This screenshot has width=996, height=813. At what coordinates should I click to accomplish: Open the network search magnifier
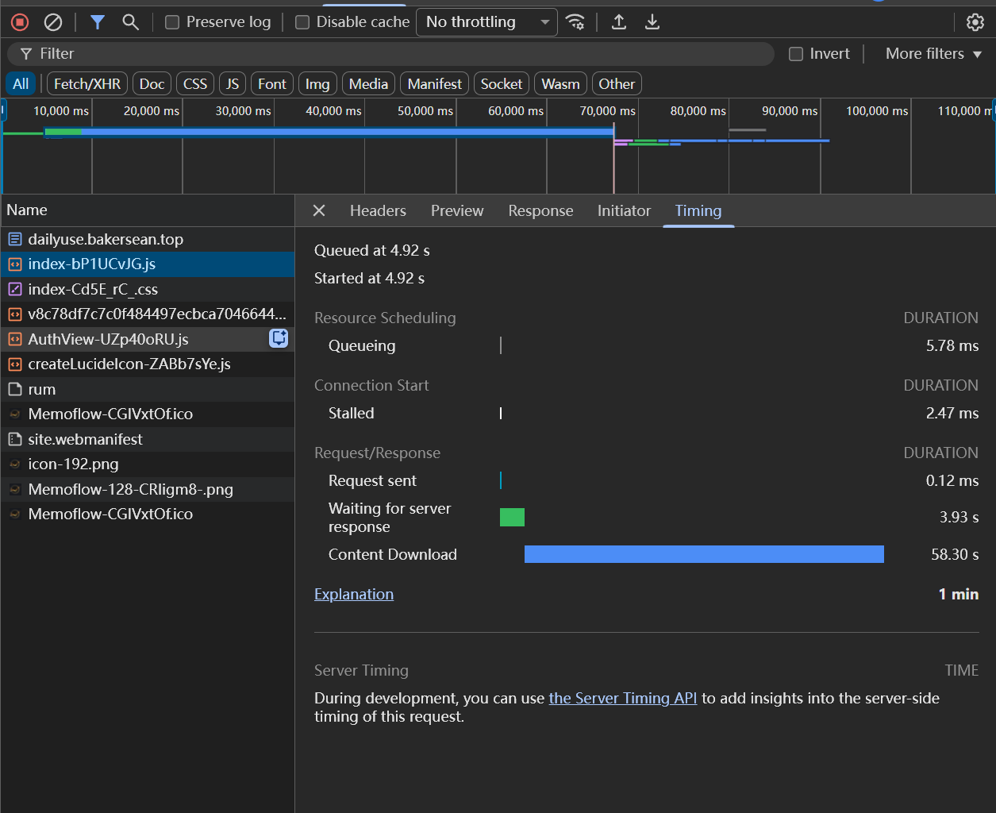[131, 22]
